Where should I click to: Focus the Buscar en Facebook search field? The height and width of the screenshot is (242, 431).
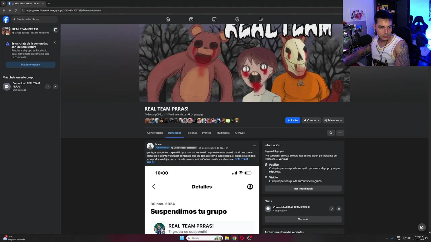tap(34, 19)
